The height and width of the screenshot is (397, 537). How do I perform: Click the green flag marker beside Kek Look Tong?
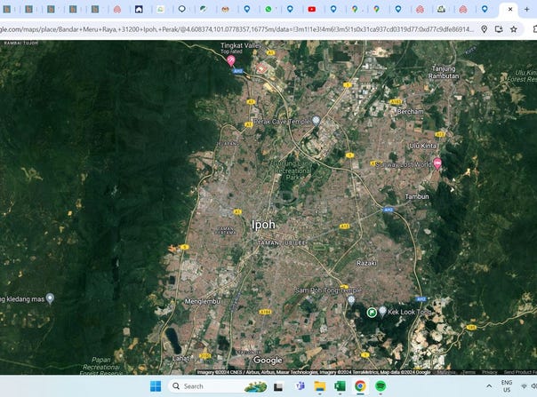click(372, 312)
